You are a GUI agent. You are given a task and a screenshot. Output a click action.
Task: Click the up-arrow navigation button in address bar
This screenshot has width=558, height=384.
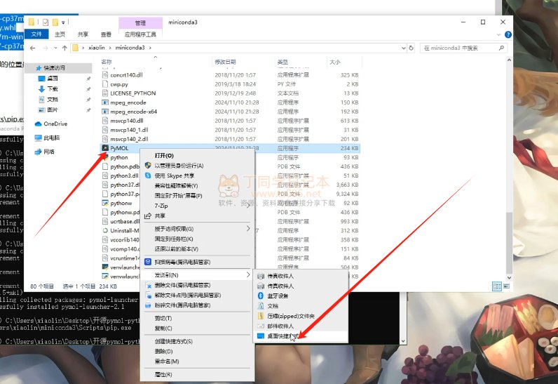coord(64,48)
